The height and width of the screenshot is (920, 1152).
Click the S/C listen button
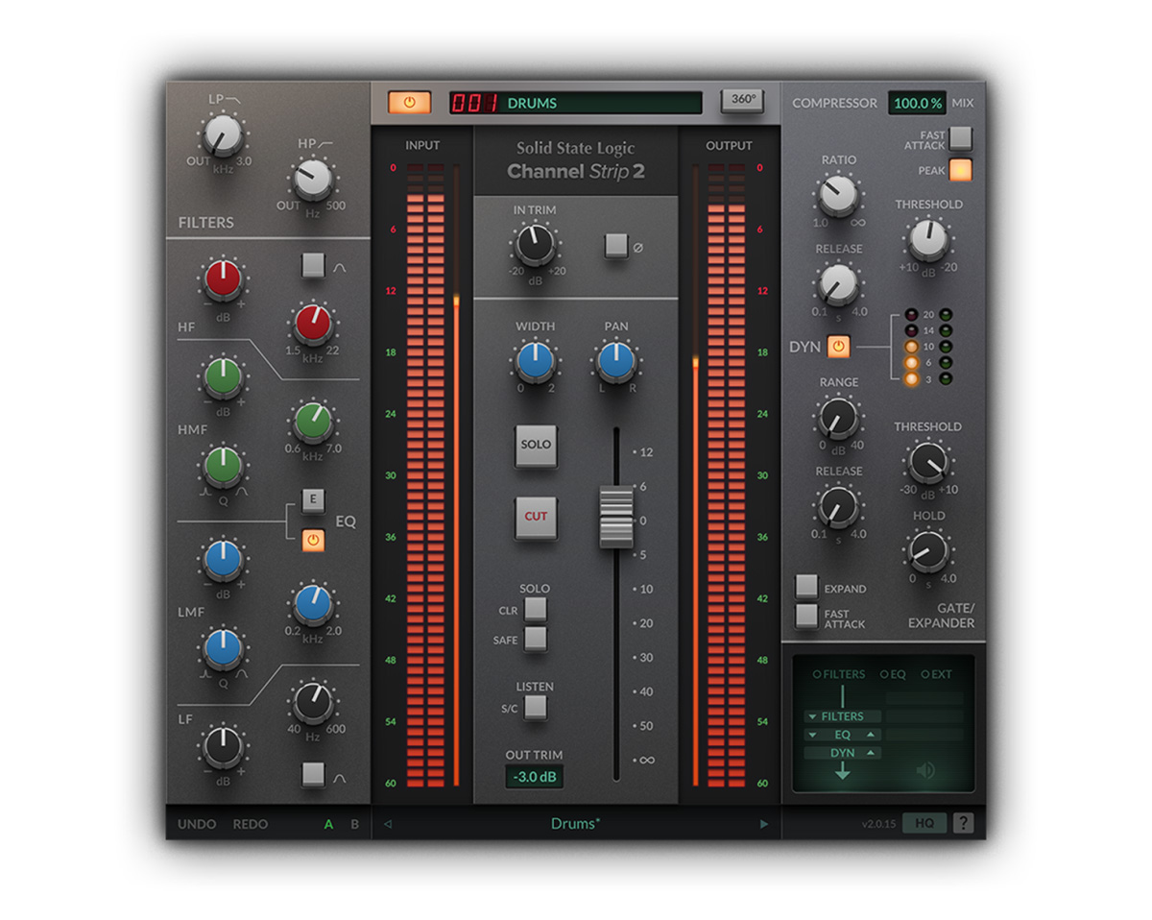tap(535, 709)
